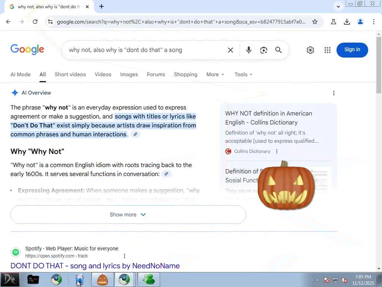The image size is (382, 287).
Task: Select the All results tab
Action: (x=43, y=74)
